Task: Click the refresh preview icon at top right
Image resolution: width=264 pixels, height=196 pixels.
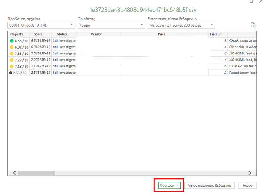Action: pos(253,25)
